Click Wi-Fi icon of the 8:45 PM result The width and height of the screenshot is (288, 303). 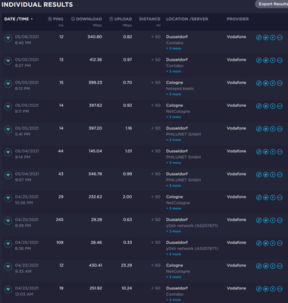pyautogui.click(x=8, y=39)
